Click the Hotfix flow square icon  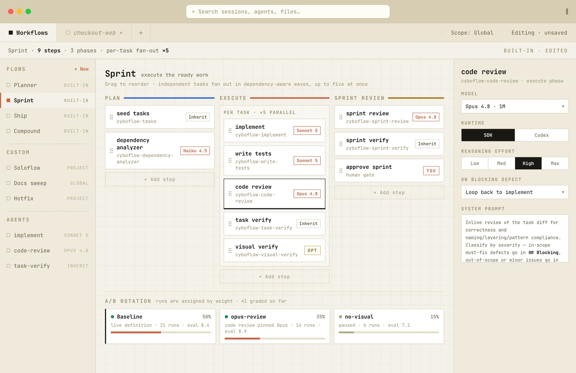point(8,199)
